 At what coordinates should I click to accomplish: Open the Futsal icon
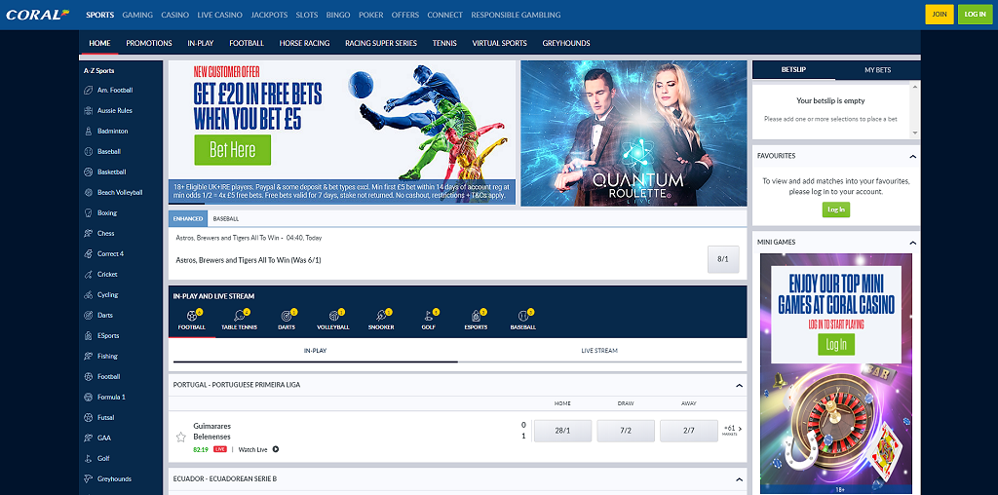89,417
